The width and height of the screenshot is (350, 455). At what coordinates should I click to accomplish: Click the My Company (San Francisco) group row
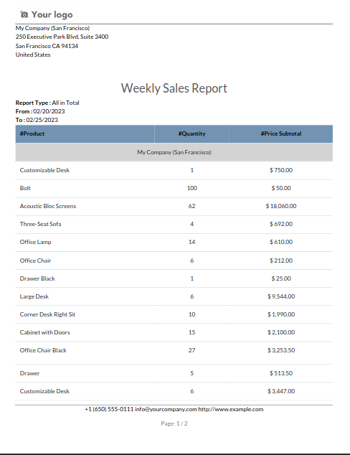[x=174, y=152]
